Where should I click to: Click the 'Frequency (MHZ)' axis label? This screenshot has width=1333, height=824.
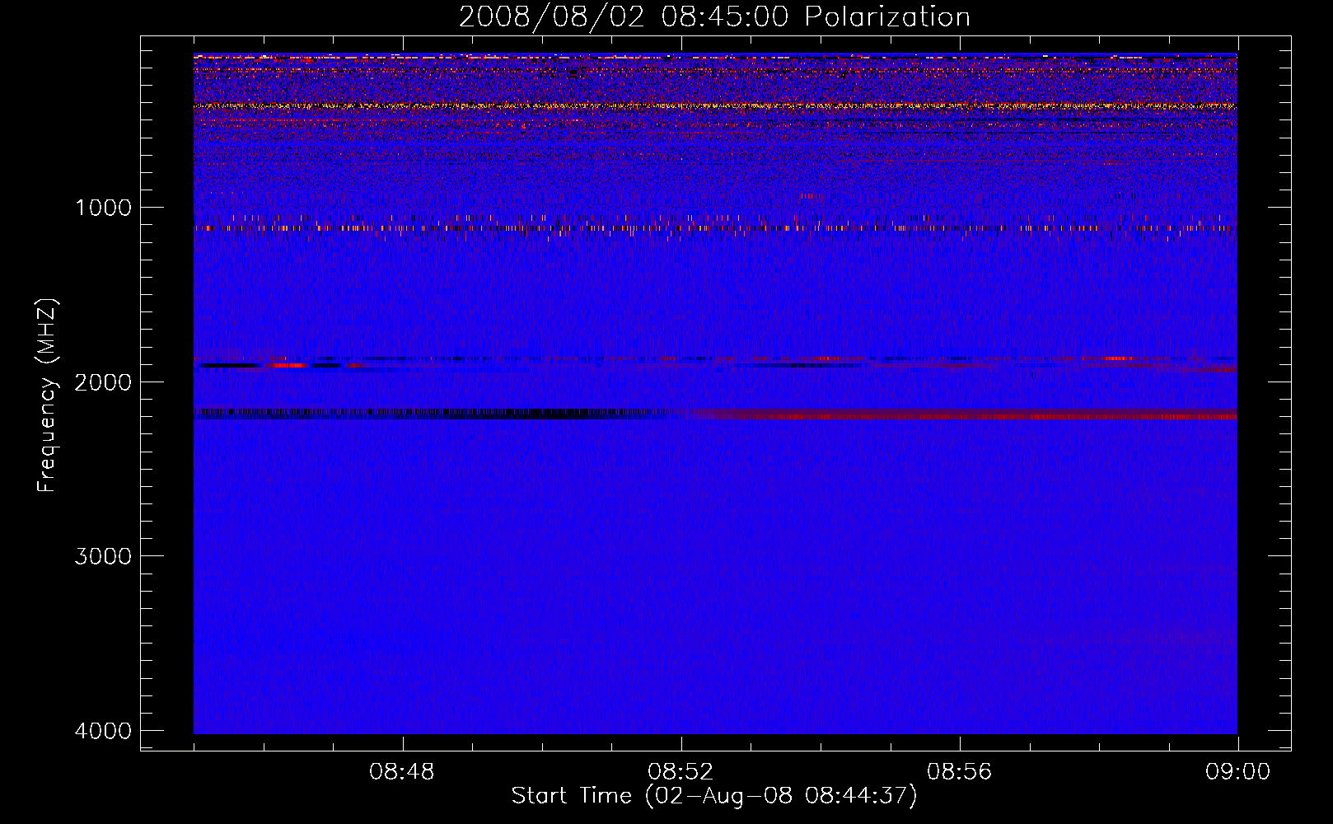[48, 396]
